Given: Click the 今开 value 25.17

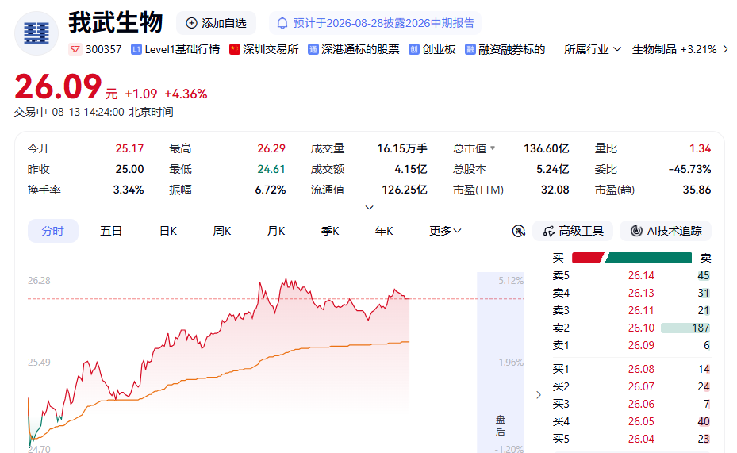Looking at the screenshot, I should pos(129,148).
